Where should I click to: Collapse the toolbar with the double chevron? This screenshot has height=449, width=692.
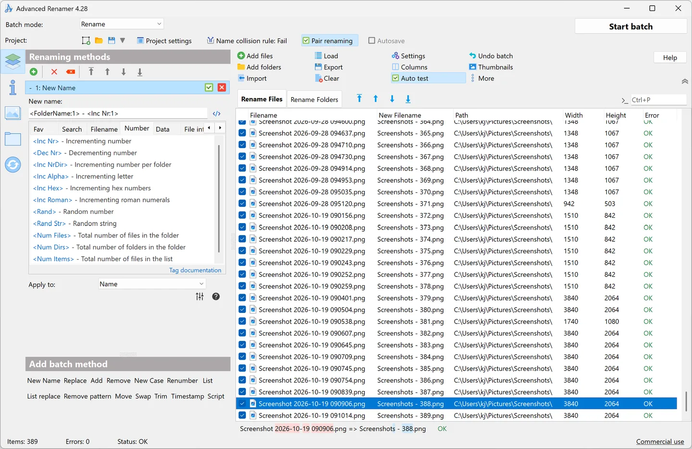point(685,81)
